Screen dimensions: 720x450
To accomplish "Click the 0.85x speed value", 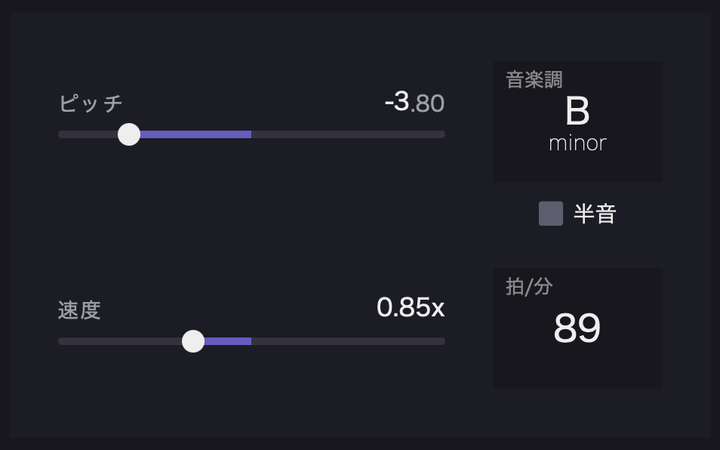I will click(x=411, y=307).
